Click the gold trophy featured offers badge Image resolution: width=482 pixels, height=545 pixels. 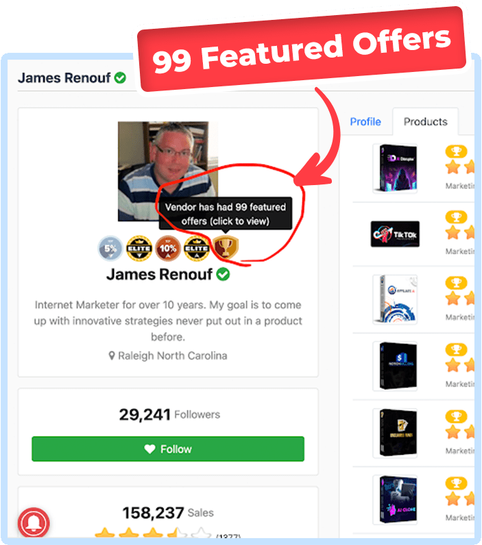pos(226,247)
